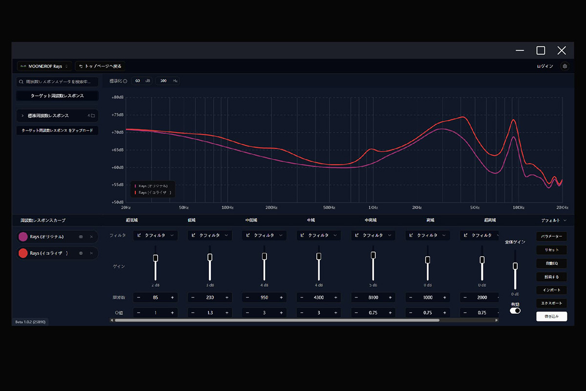Screen dimensions: 586x391
Task: Open the MOONDROP Rays device dropdown
Action: pyautogui.click(x=44, y=66)
